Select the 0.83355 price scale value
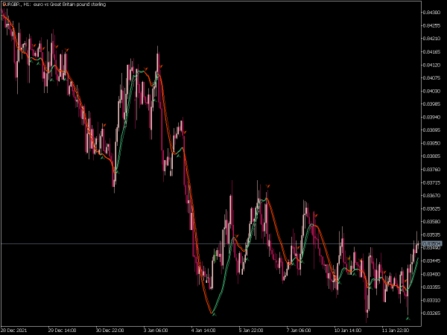The image size is (447, 335). (x=431, y=287)
